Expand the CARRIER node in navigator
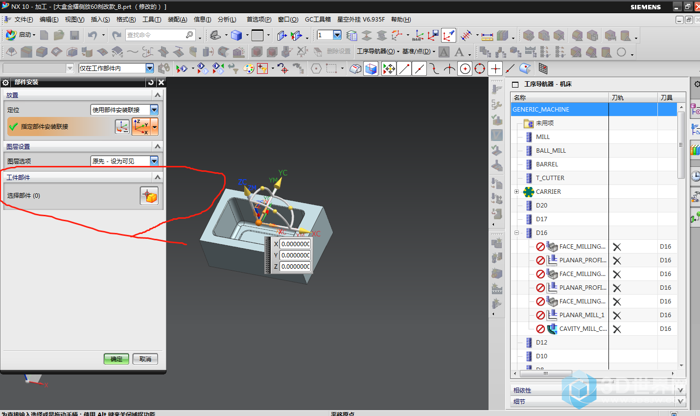The image size is (700, 416). [516, 192]
